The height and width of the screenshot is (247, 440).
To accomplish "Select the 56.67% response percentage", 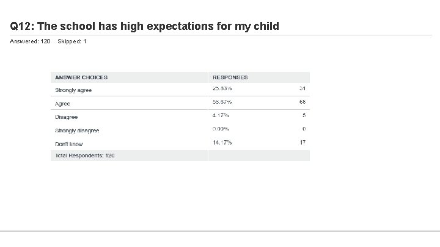I will pyautogui.click(x=222, y=102).
